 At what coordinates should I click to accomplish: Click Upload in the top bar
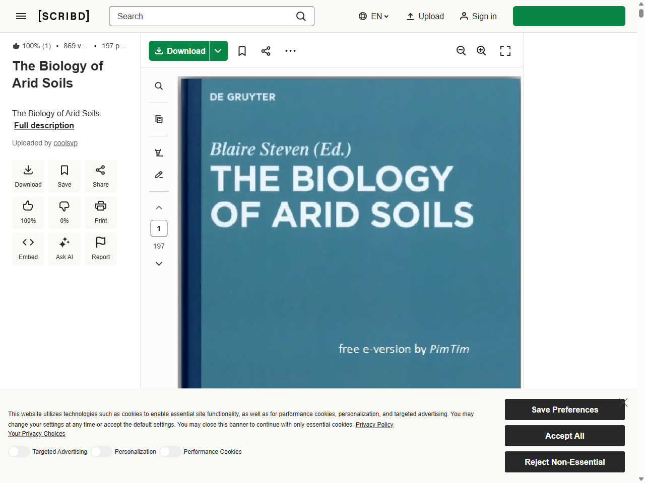click(425, 16)
